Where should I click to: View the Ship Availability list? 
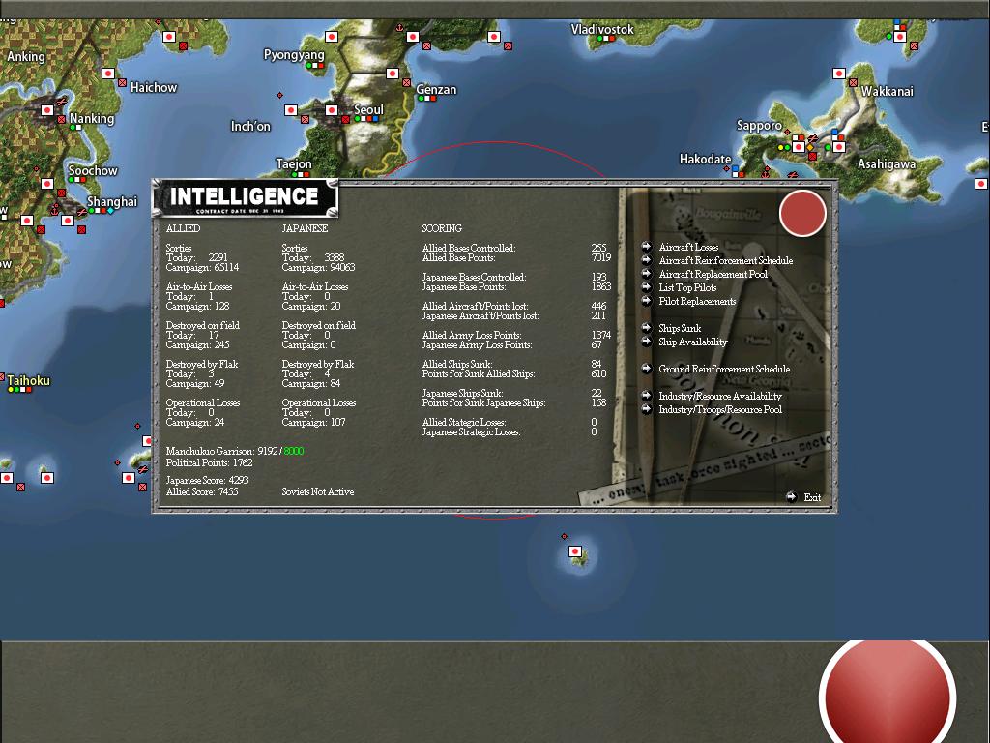(x=692, y=342)
